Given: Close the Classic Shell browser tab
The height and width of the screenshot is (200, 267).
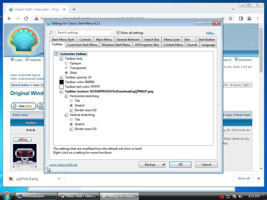Looking at the screenshot, I should point(64,9).
